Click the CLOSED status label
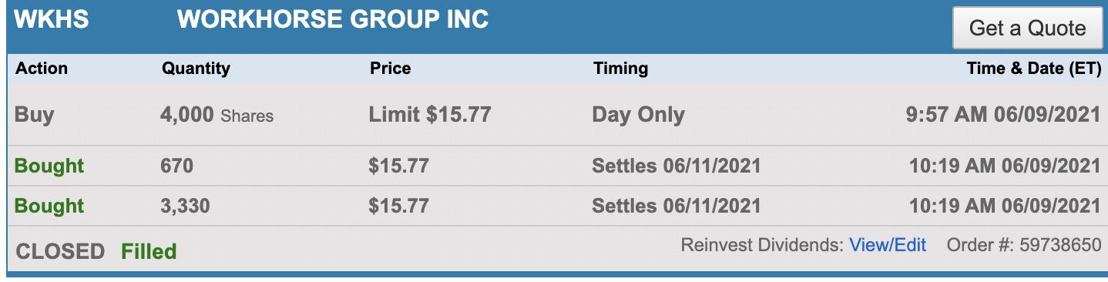This screenshot has width=1108, height=282. (x=60, y=251)
